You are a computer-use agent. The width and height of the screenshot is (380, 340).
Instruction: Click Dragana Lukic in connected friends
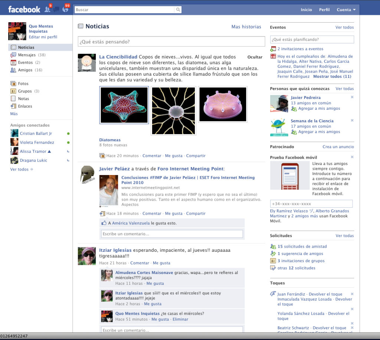tap(33, 160)
